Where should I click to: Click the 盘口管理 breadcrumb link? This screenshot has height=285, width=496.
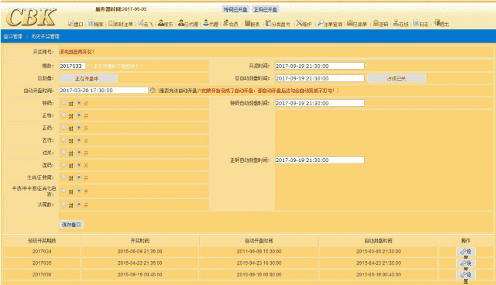click(13, 36)
